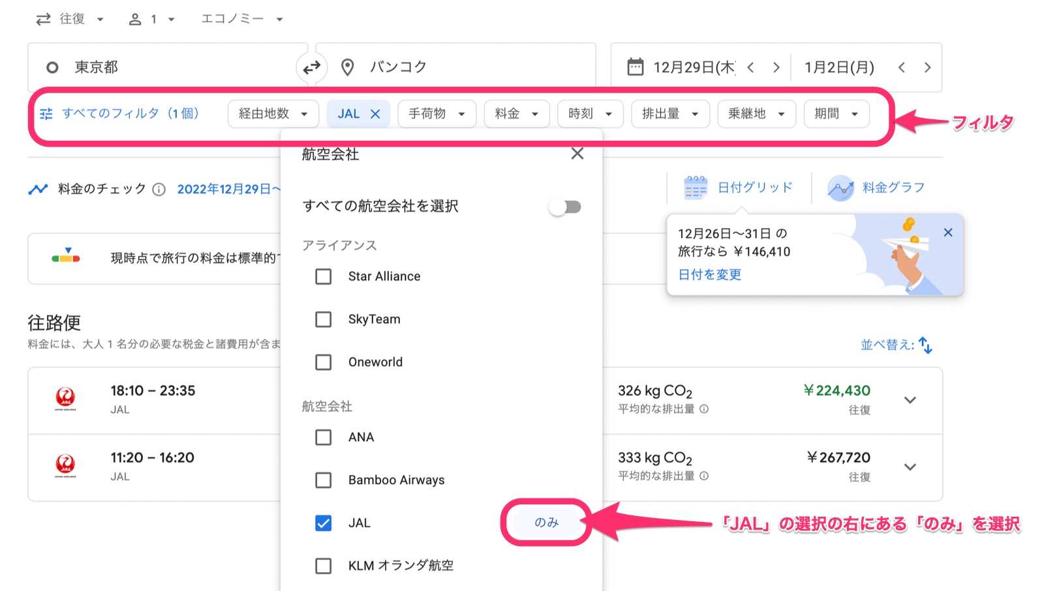Open the 期間 duration filter

coord(837,114)
